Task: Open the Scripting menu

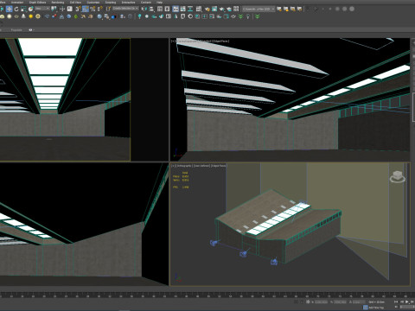Action: pos(111,3)
